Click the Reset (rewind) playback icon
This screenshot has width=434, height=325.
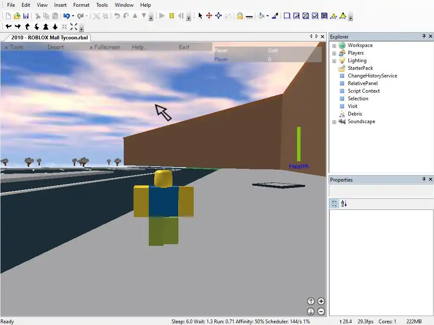[x=181, y=16]
